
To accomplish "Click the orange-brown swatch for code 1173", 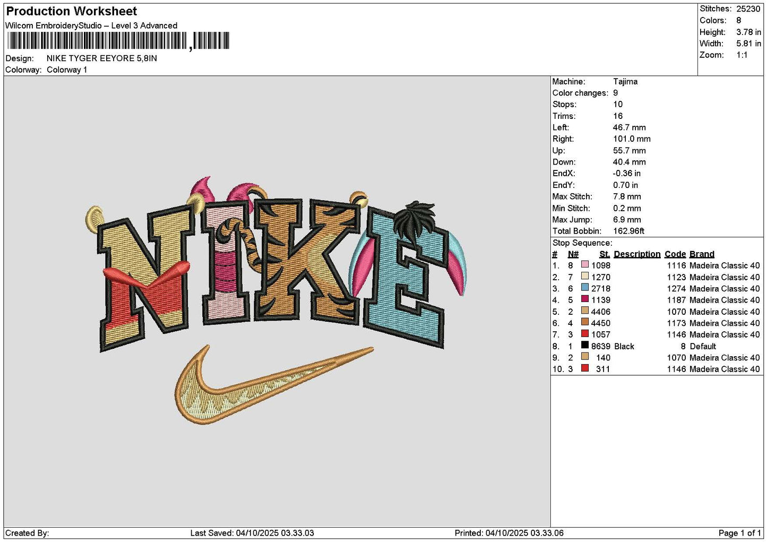I will point(584,323).
